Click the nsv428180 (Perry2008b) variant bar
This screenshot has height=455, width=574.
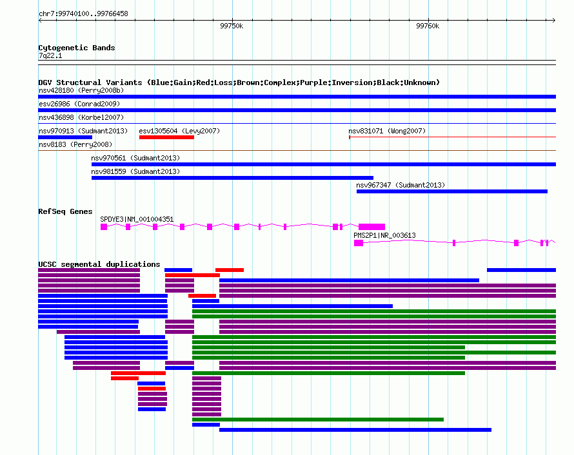click(x=297, y=97)
